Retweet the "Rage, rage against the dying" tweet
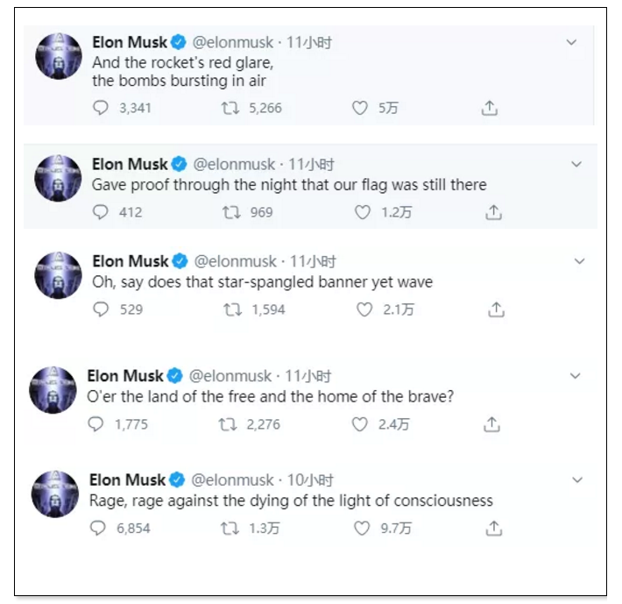Screen dimensions: 622x604 click(230, 529)
